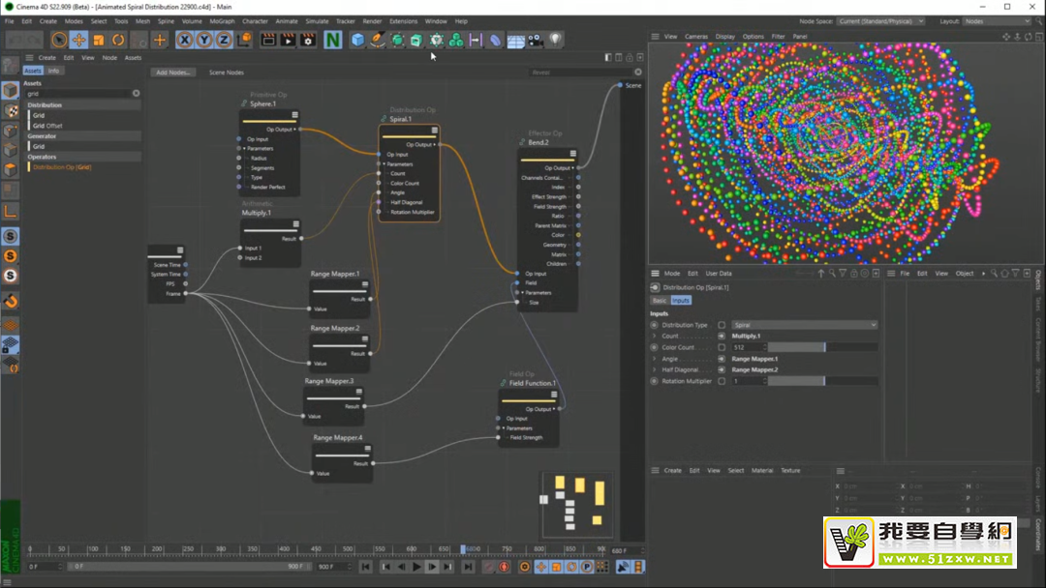
Task: Adjust the Rotation Multiplier slider
Action: point(822,381)
